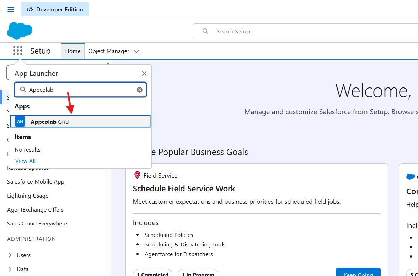The width and height of the screenshot is (418, 276).
Task: Open Lightning Usage in sidebar
Action: click(x=28, y=196)
